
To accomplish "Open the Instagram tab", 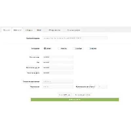I will pos(29,30).
